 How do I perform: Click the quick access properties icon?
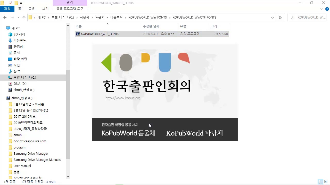tap(11, 3)
